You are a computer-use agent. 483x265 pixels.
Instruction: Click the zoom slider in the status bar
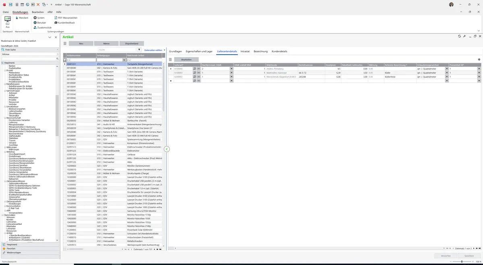[x=461, y=262]
